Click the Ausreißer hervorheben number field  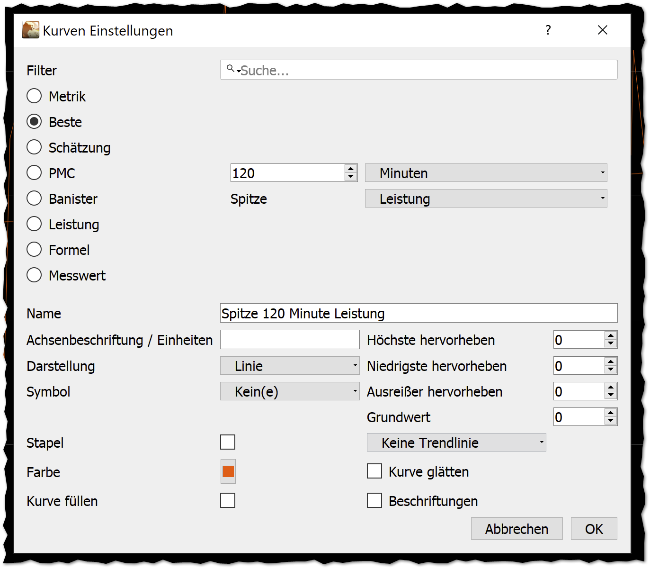click(579, 391)
